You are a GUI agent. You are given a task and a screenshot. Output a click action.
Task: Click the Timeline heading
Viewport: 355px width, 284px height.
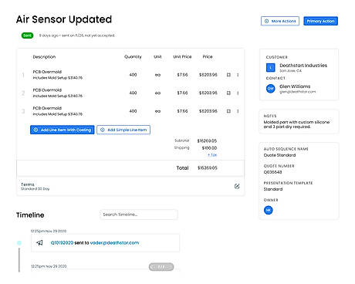tap(30, 215)
